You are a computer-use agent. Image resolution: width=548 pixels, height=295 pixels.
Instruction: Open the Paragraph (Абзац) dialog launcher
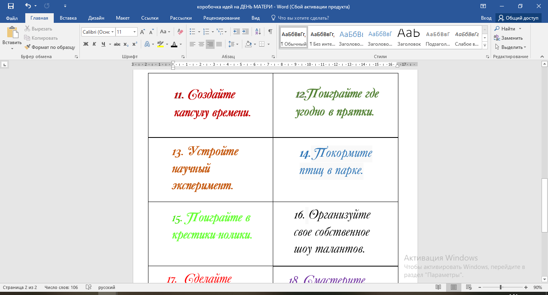274,57
